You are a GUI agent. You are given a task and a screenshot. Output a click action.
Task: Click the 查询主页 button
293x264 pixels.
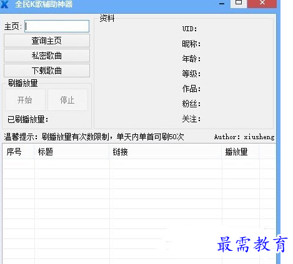pyautogui.click(x=47, y=41)
